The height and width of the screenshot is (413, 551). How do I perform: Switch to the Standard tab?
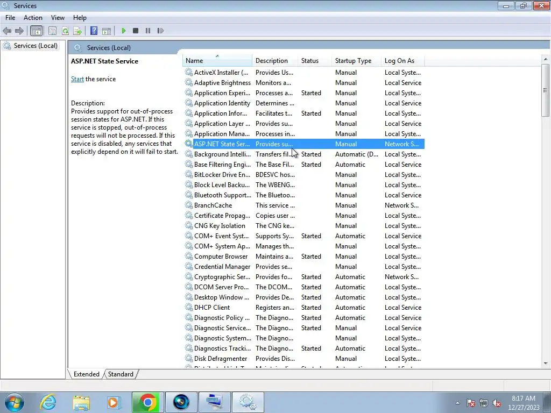click(121, 374)
